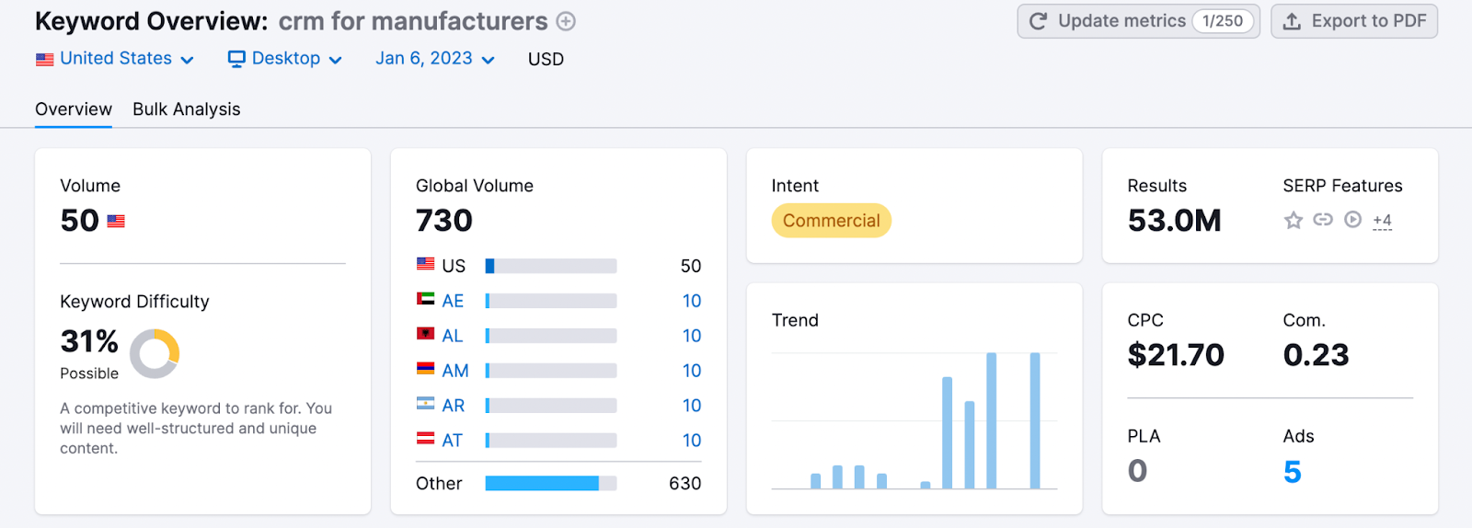
Task: Click the US flag next to Volume
Action: pyautogui.click(x=116, y=222)
